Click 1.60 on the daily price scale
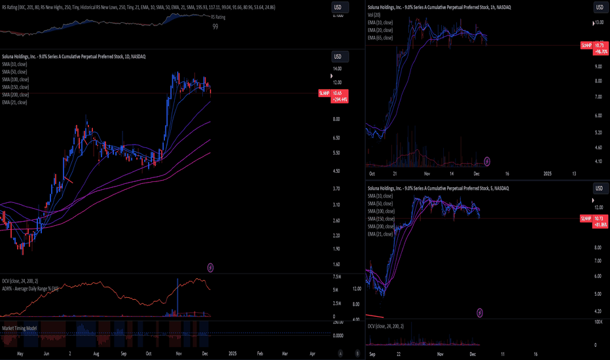The width and height of the screenshot is (610, 360). 336,264
